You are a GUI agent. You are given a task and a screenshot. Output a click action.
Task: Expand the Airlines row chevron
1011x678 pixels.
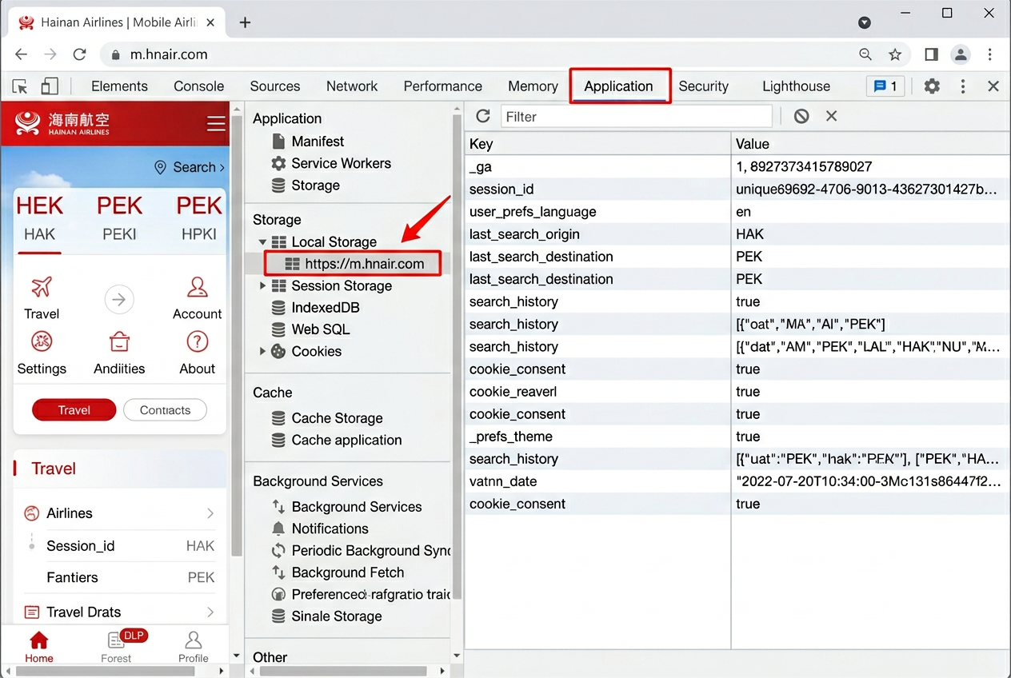tap(210, 513)
